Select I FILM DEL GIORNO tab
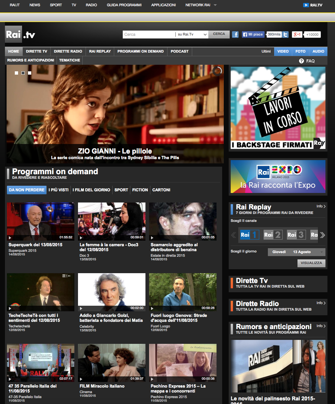The height and width of the screenshot is (404, 335). [91, 190]
